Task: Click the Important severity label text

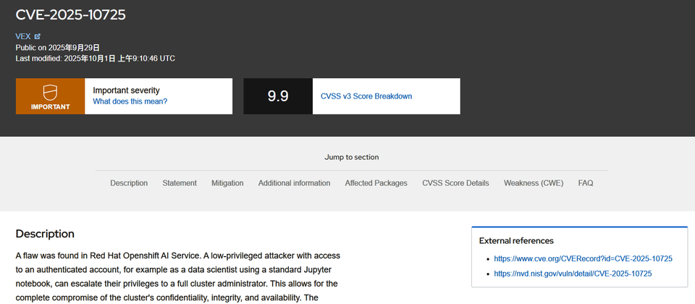Action: 126,90
